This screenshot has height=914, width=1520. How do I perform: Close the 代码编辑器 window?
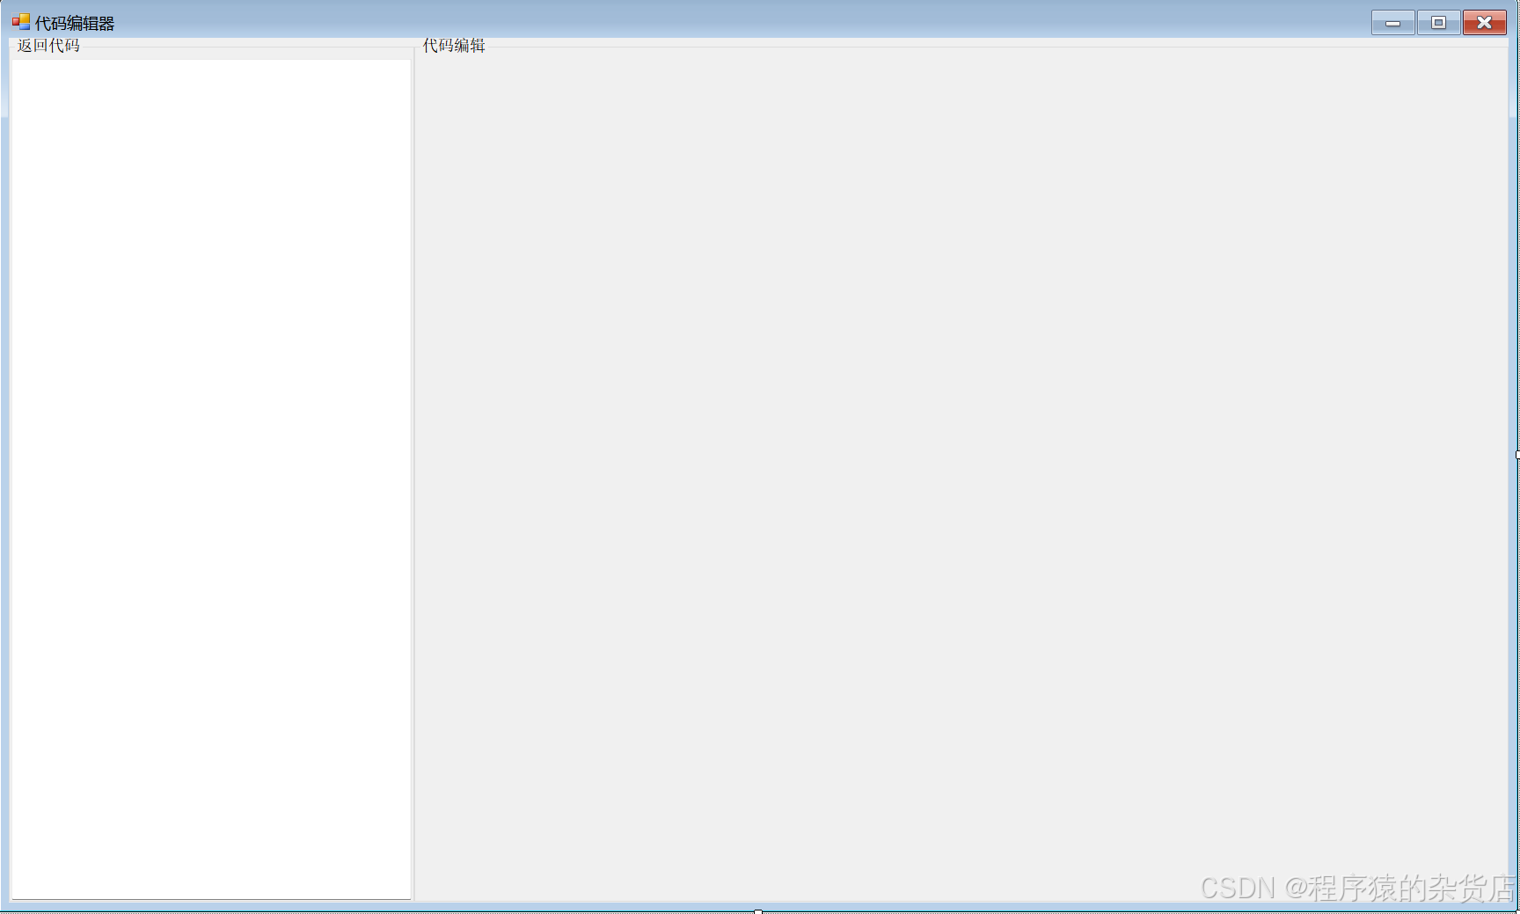1485,23
